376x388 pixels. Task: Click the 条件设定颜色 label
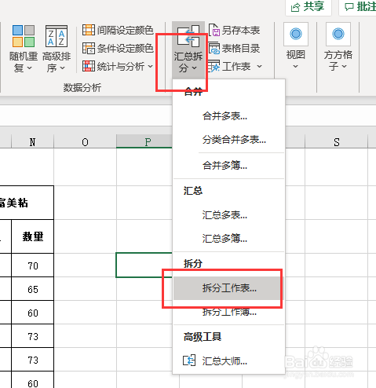[x=125, y=48]
